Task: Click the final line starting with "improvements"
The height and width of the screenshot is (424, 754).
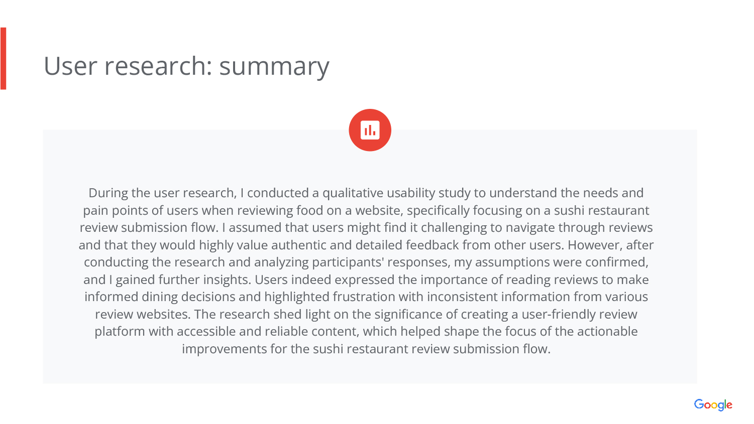Action: click(366, 349)
